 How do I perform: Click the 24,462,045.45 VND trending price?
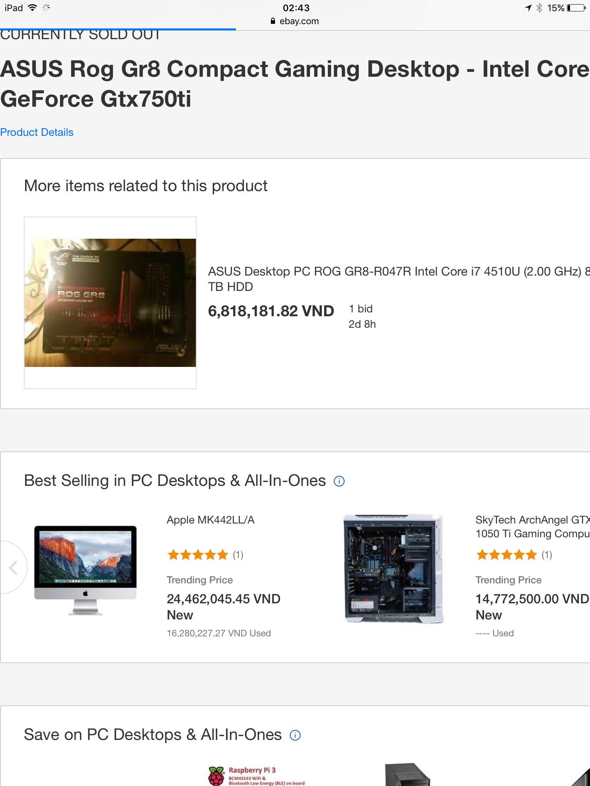click(224, 599)
